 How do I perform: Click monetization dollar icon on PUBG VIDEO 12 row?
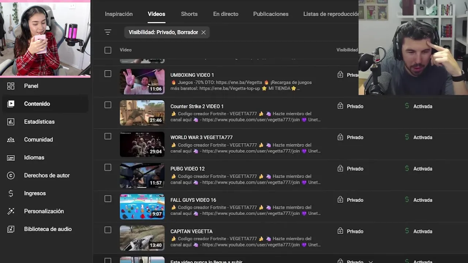pyautogui.click(x=407, y=168)
